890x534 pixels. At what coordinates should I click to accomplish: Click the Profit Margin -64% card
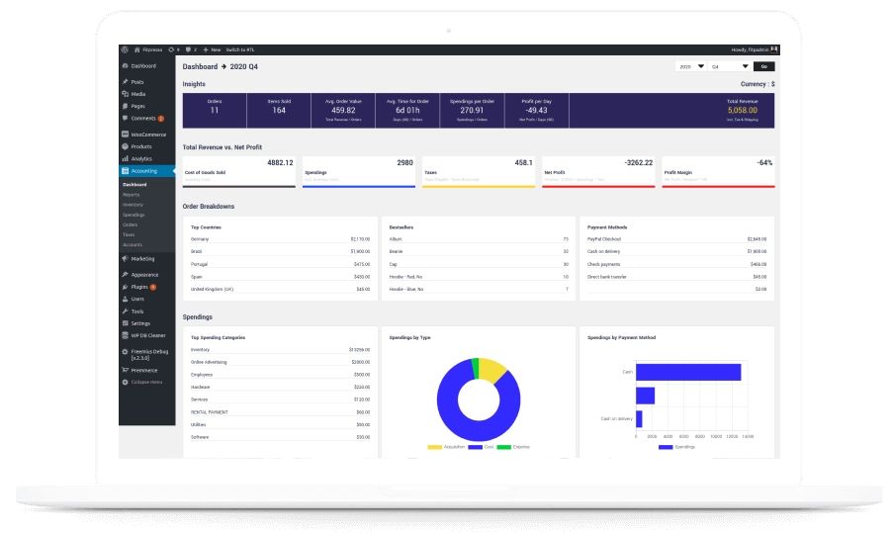718,172
